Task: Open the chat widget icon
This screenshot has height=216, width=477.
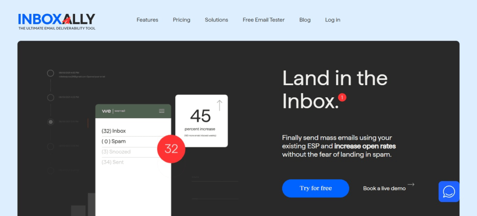Action: [x=449, y=192]
